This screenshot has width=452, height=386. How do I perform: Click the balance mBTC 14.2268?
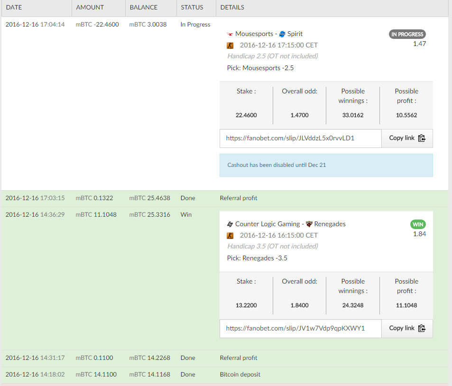pos(149,358)
